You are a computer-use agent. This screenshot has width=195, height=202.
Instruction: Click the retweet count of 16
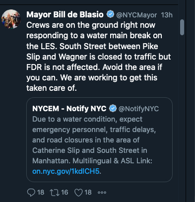click(65, 193)
